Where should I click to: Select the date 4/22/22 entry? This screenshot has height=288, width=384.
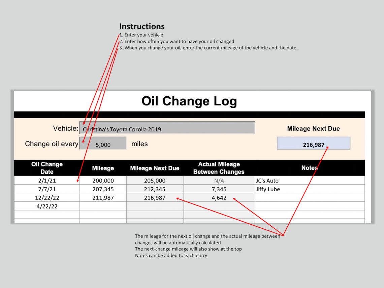tap(47, 206)
